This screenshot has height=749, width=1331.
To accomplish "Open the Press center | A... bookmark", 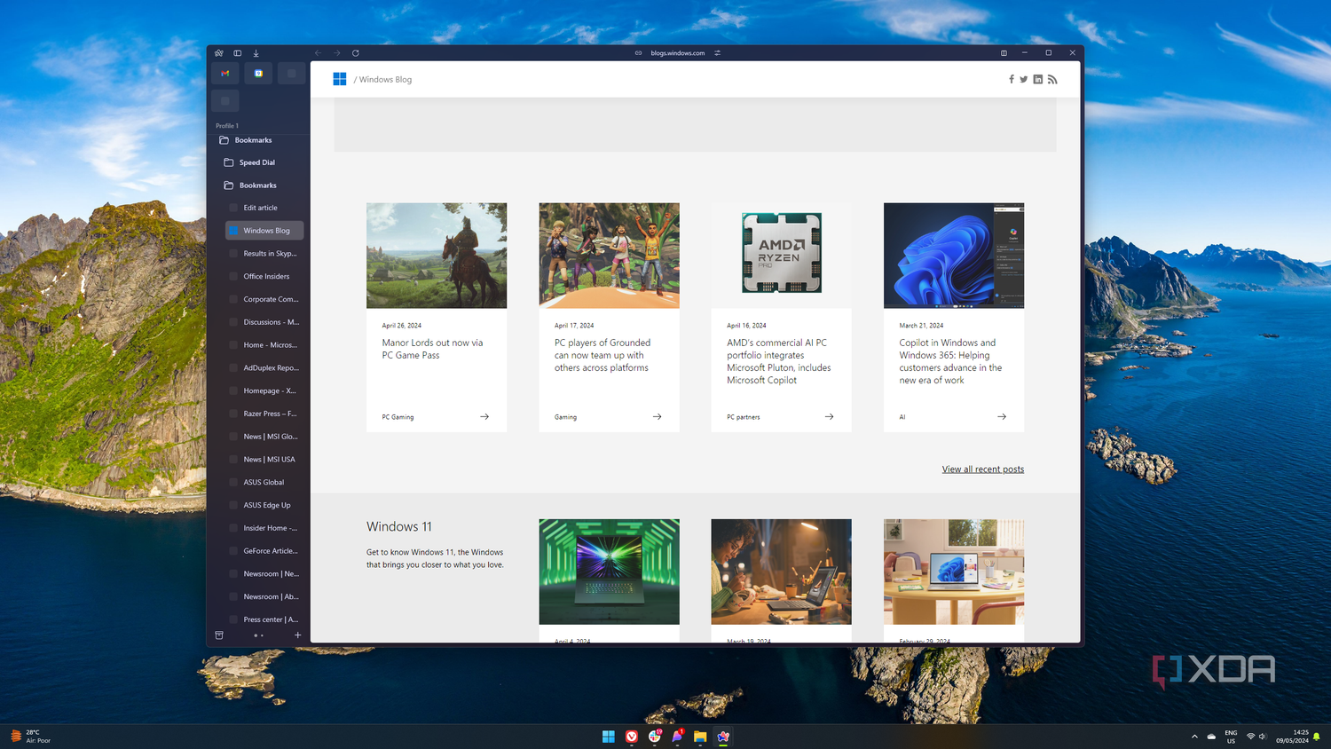I will point(264,619).
